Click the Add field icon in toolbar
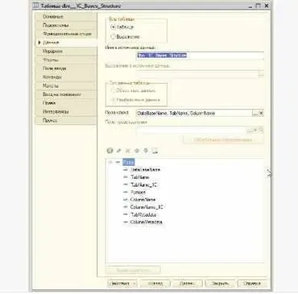298x294 pixels. (110, 151)
